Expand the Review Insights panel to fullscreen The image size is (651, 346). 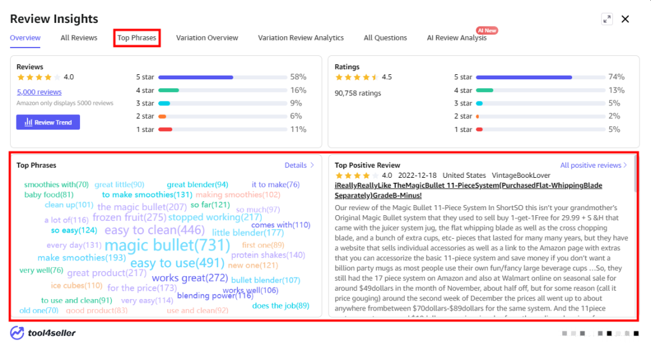[607, 19]
